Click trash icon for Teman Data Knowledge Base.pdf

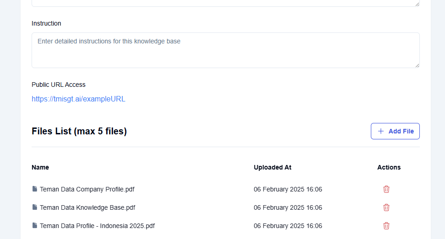(386, 207)
